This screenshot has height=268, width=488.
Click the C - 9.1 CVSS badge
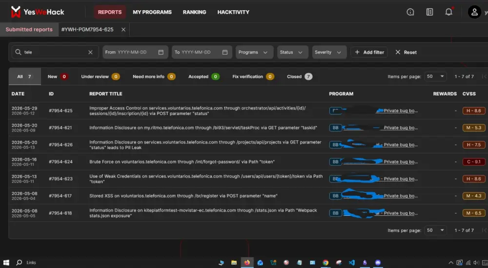click(474, 162)
